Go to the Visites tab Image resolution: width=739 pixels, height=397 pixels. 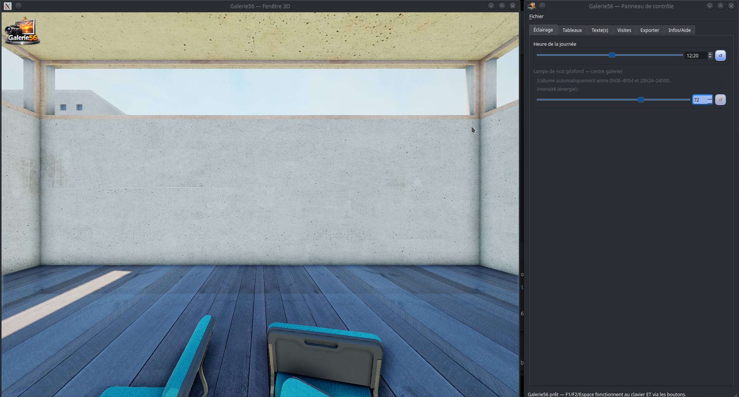[624, 30]
